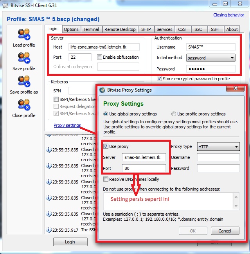The width and height of the screenshot is (250, 254).
Task: Click info icon of 23:55:35.917 log entry
Action: pos(49,230)
